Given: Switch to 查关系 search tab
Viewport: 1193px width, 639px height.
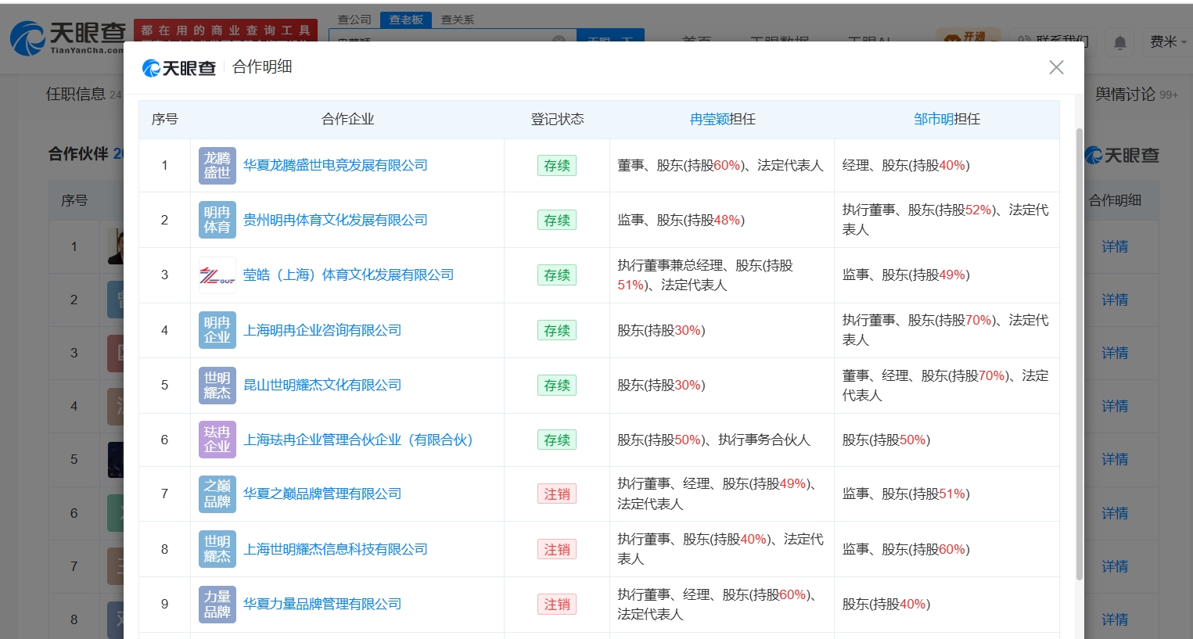Looking at the screenshot, I should [x=458, y=20].
